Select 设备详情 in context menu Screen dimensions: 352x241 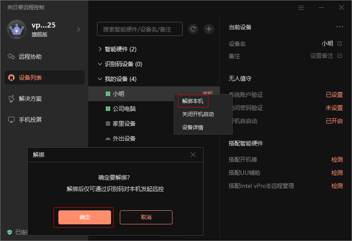tap(192, 127)
